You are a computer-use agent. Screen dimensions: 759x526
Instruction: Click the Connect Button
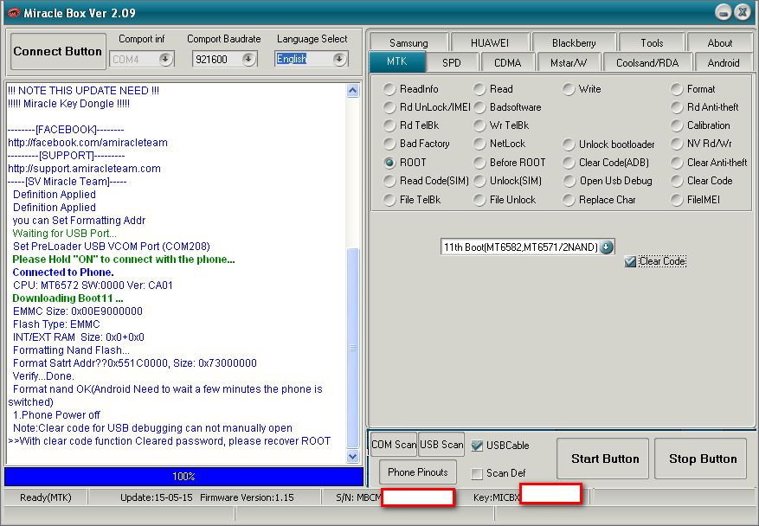coord(58,51)
